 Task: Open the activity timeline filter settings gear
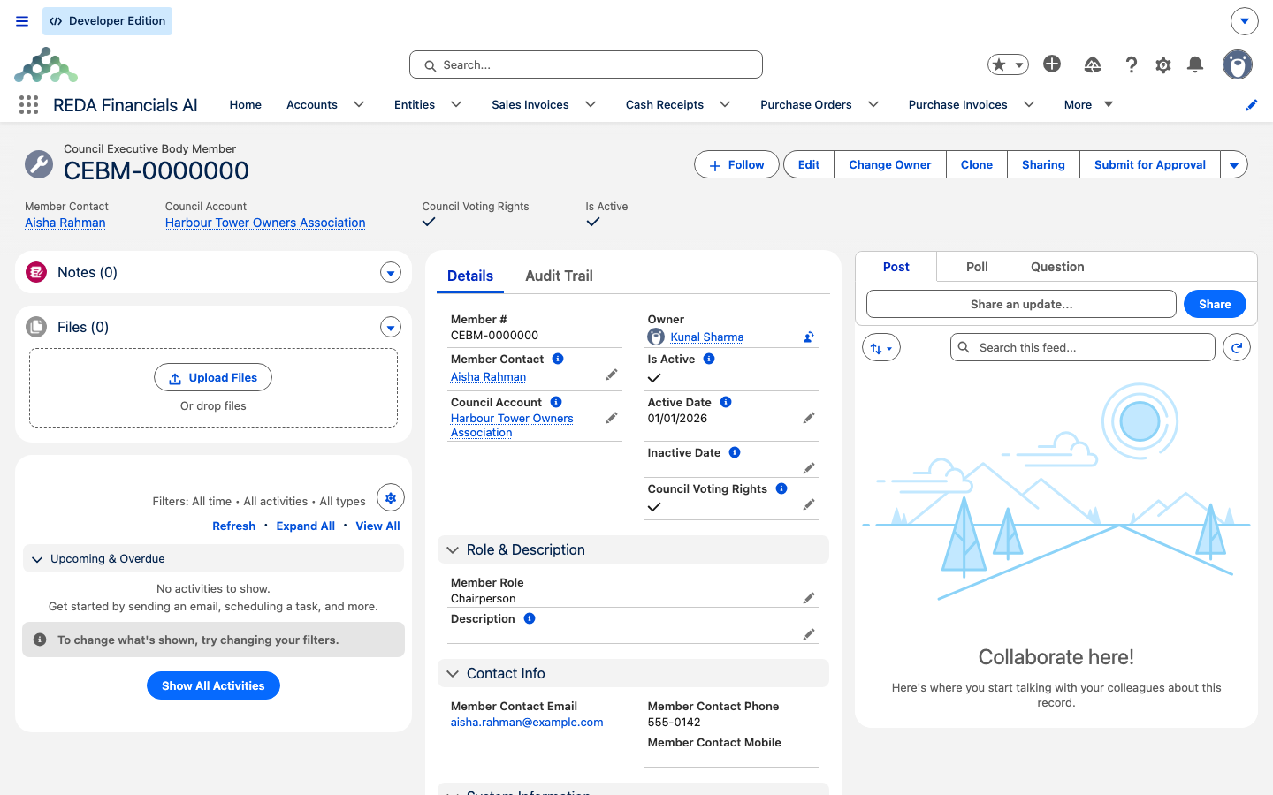(x=391, y=498)
